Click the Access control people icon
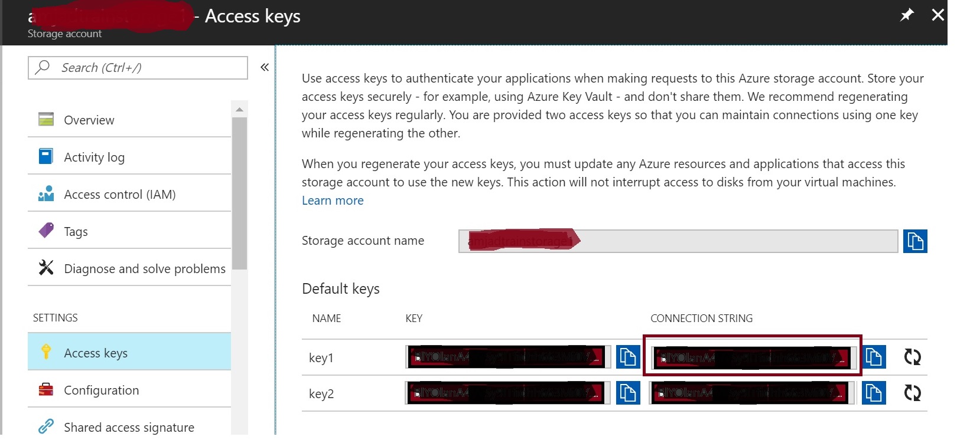 coord(46,193)
